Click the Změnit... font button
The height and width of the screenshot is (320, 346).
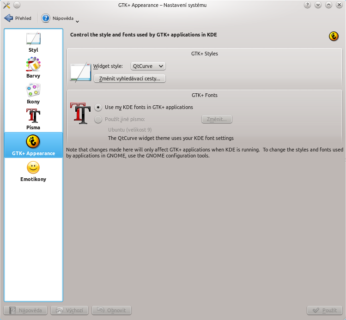[217, 119]
